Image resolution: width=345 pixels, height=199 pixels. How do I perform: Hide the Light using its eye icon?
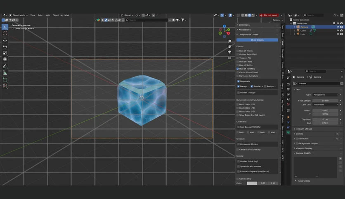click(x=338, y=34)
